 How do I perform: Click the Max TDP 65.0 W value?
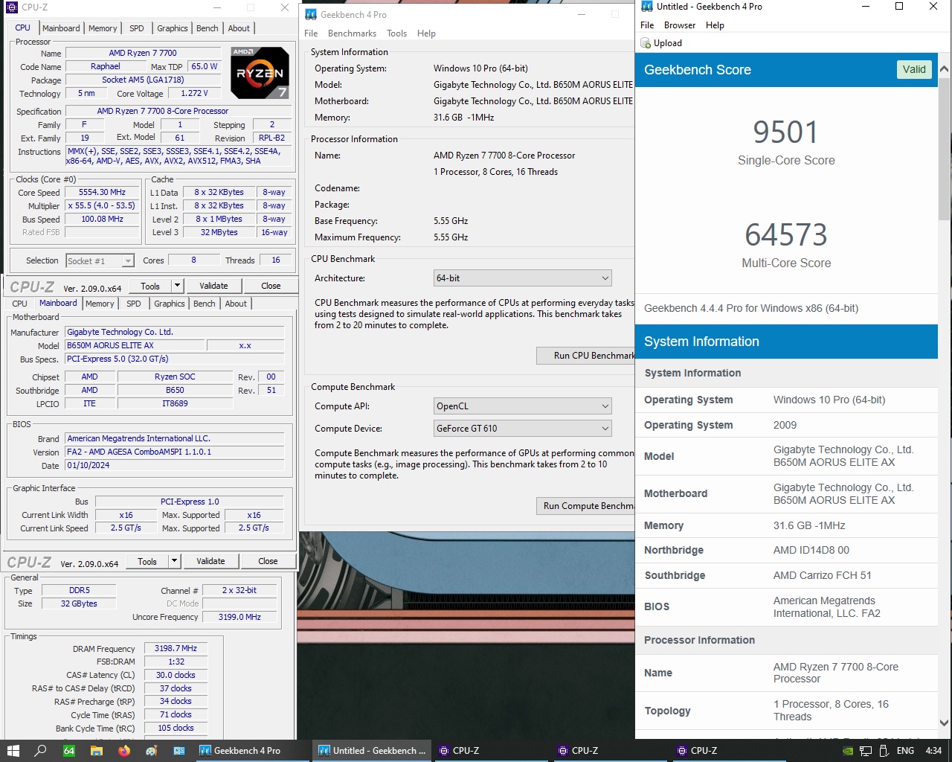point(205,66)
